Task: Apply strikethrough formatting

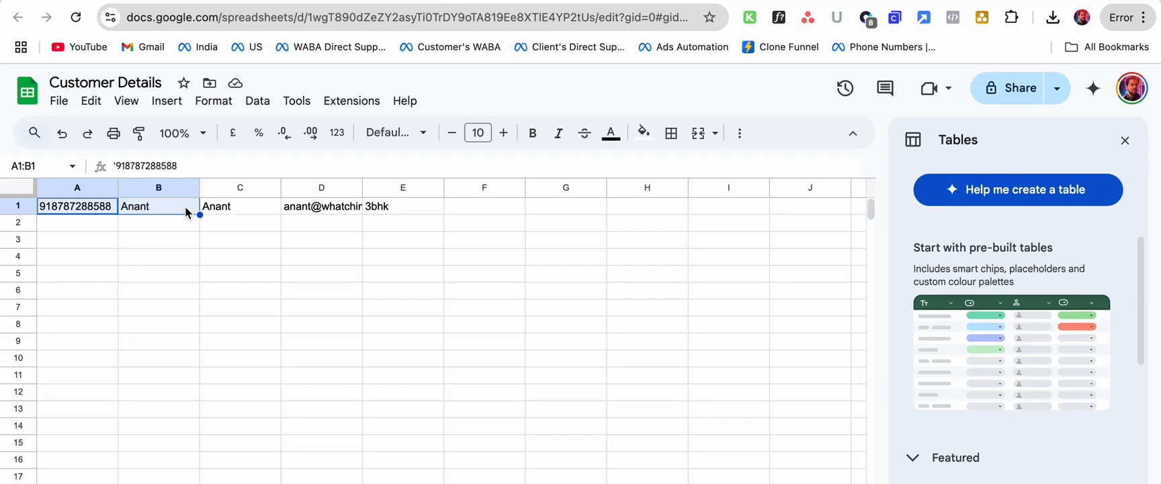Action: [x=585, y=133]
